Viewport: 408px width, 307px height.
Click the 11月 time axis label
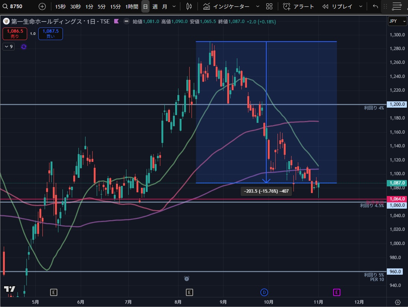pos(318,302)
